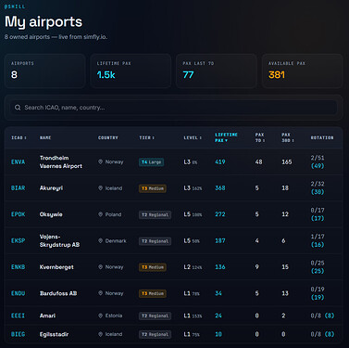This screenshot has height=348, width=349.
Task: Open ENKB airport link
Action: (18, 267)
